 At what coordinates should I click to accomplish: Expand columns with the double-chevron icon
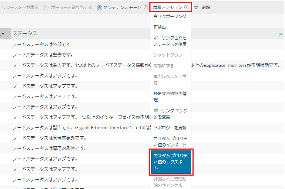281,34
